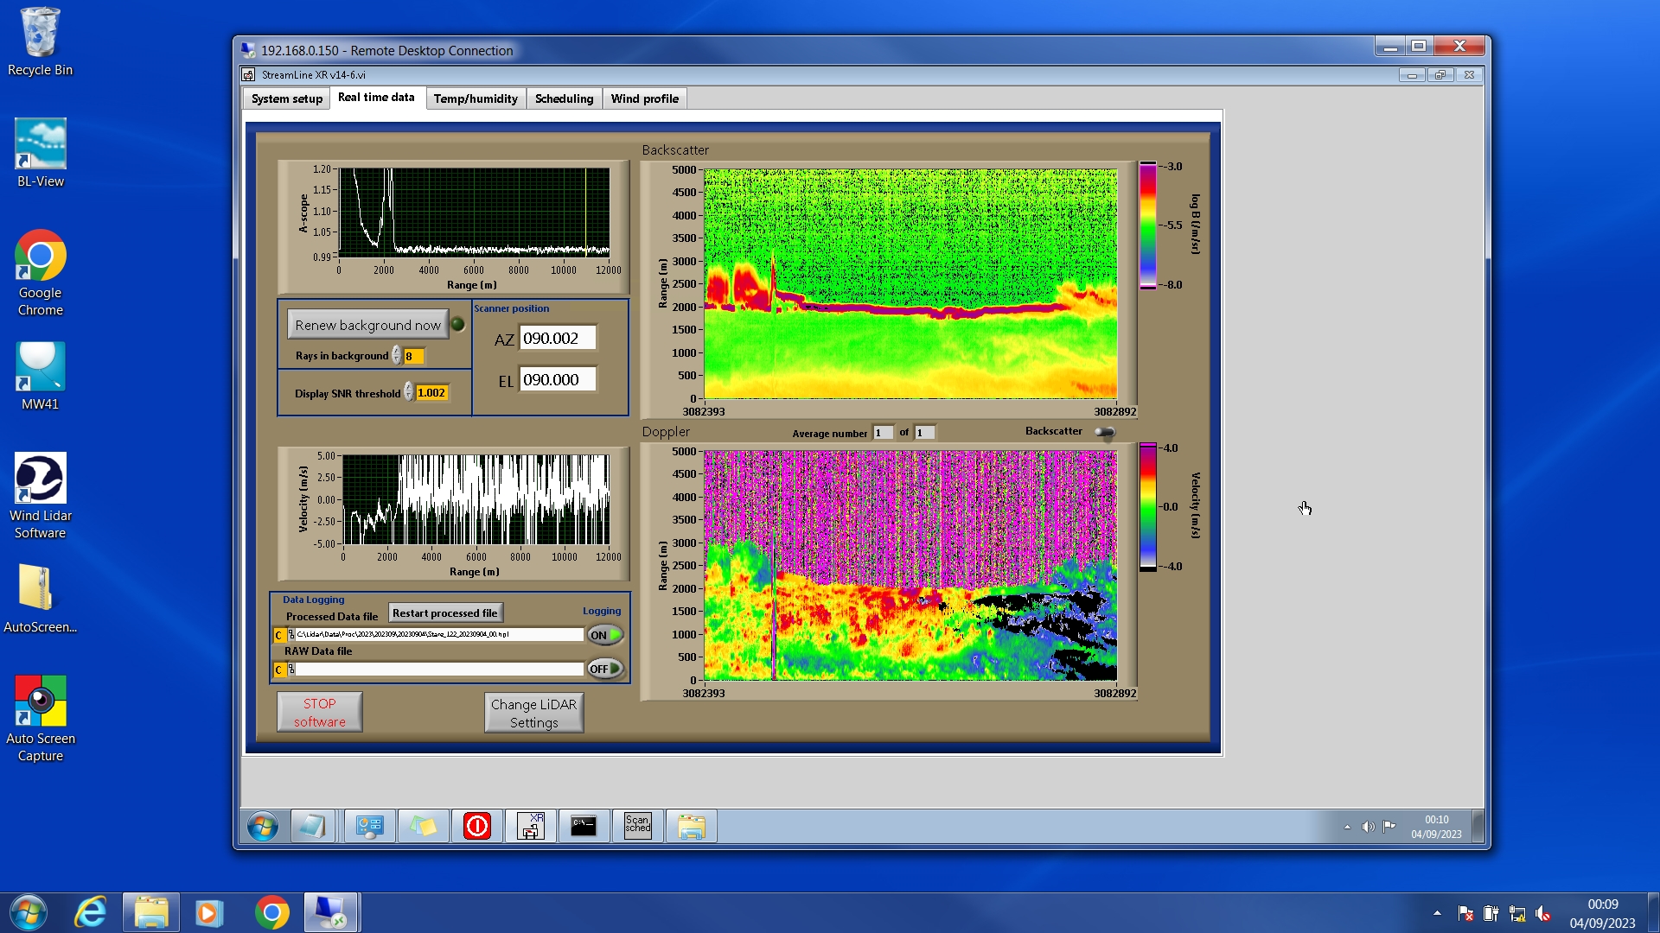
Task: Open the red power icon in remote taskbar
Action: point(476,826)
